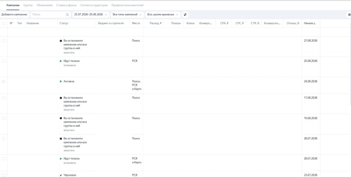This screenshot has width=351, height=177.
Task: Click the Черновик status text
Action: point(70,175)
